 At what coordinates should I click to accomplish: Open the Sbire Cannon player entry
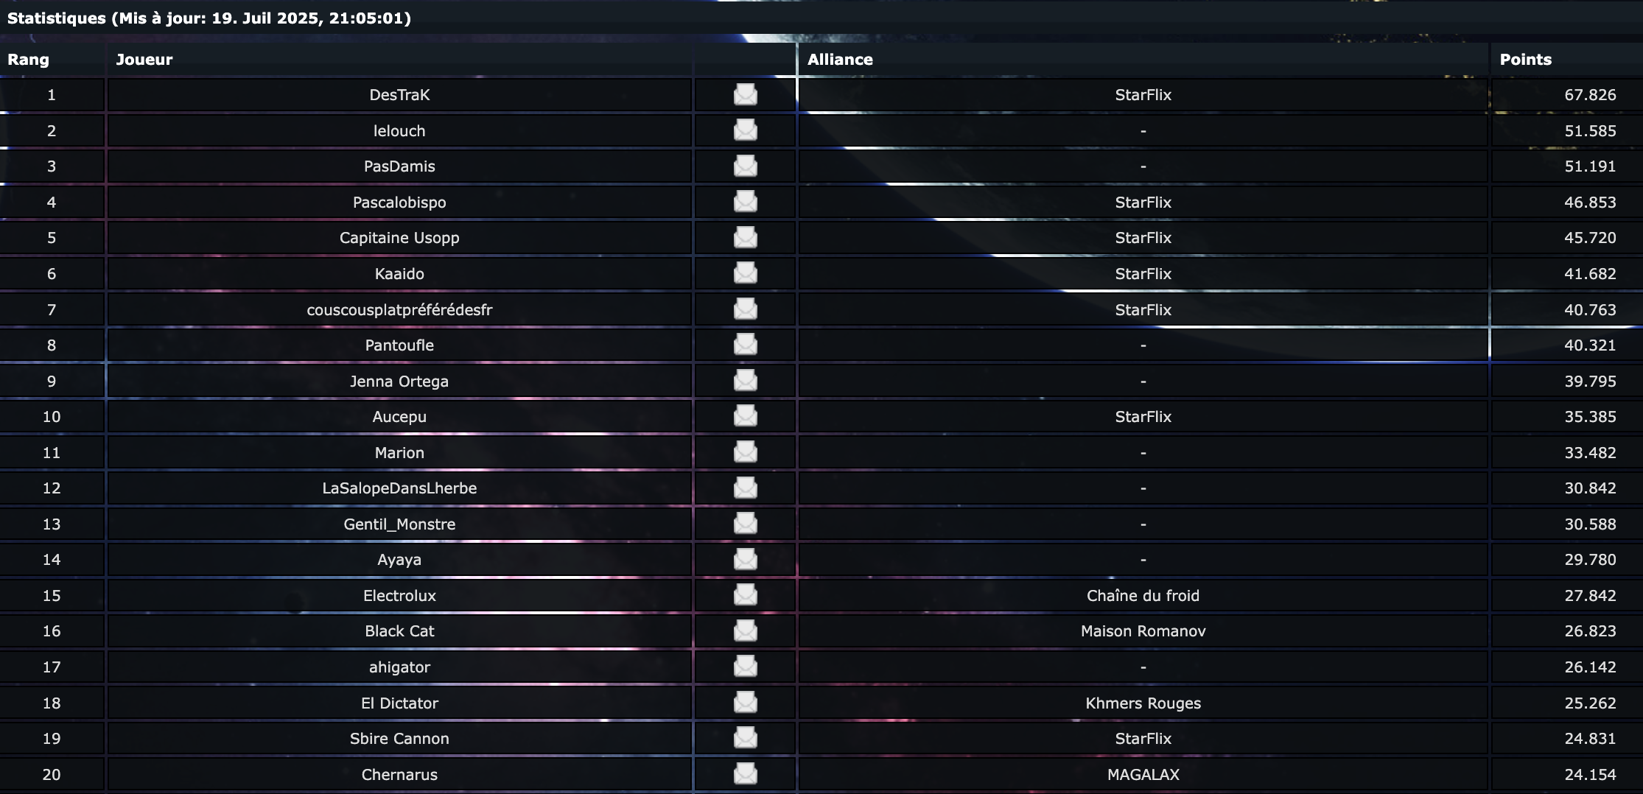pos(399,739)
